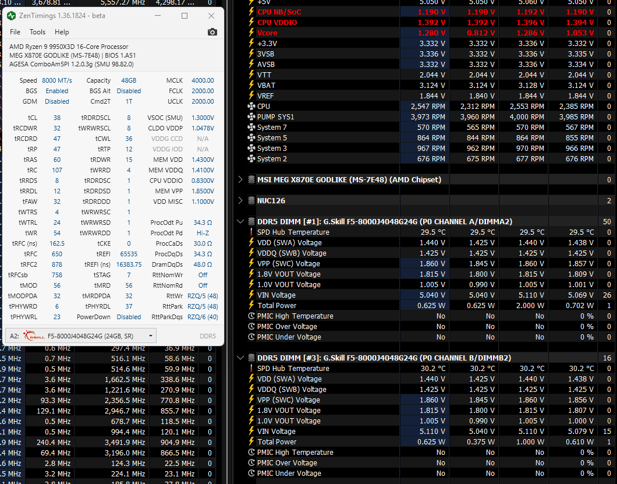This screenshot has width=617, height=484.
Task: Click the chip icon beside DDR5 DIMM [#1]
Action: pyautogui.click(x=251, y=221)
